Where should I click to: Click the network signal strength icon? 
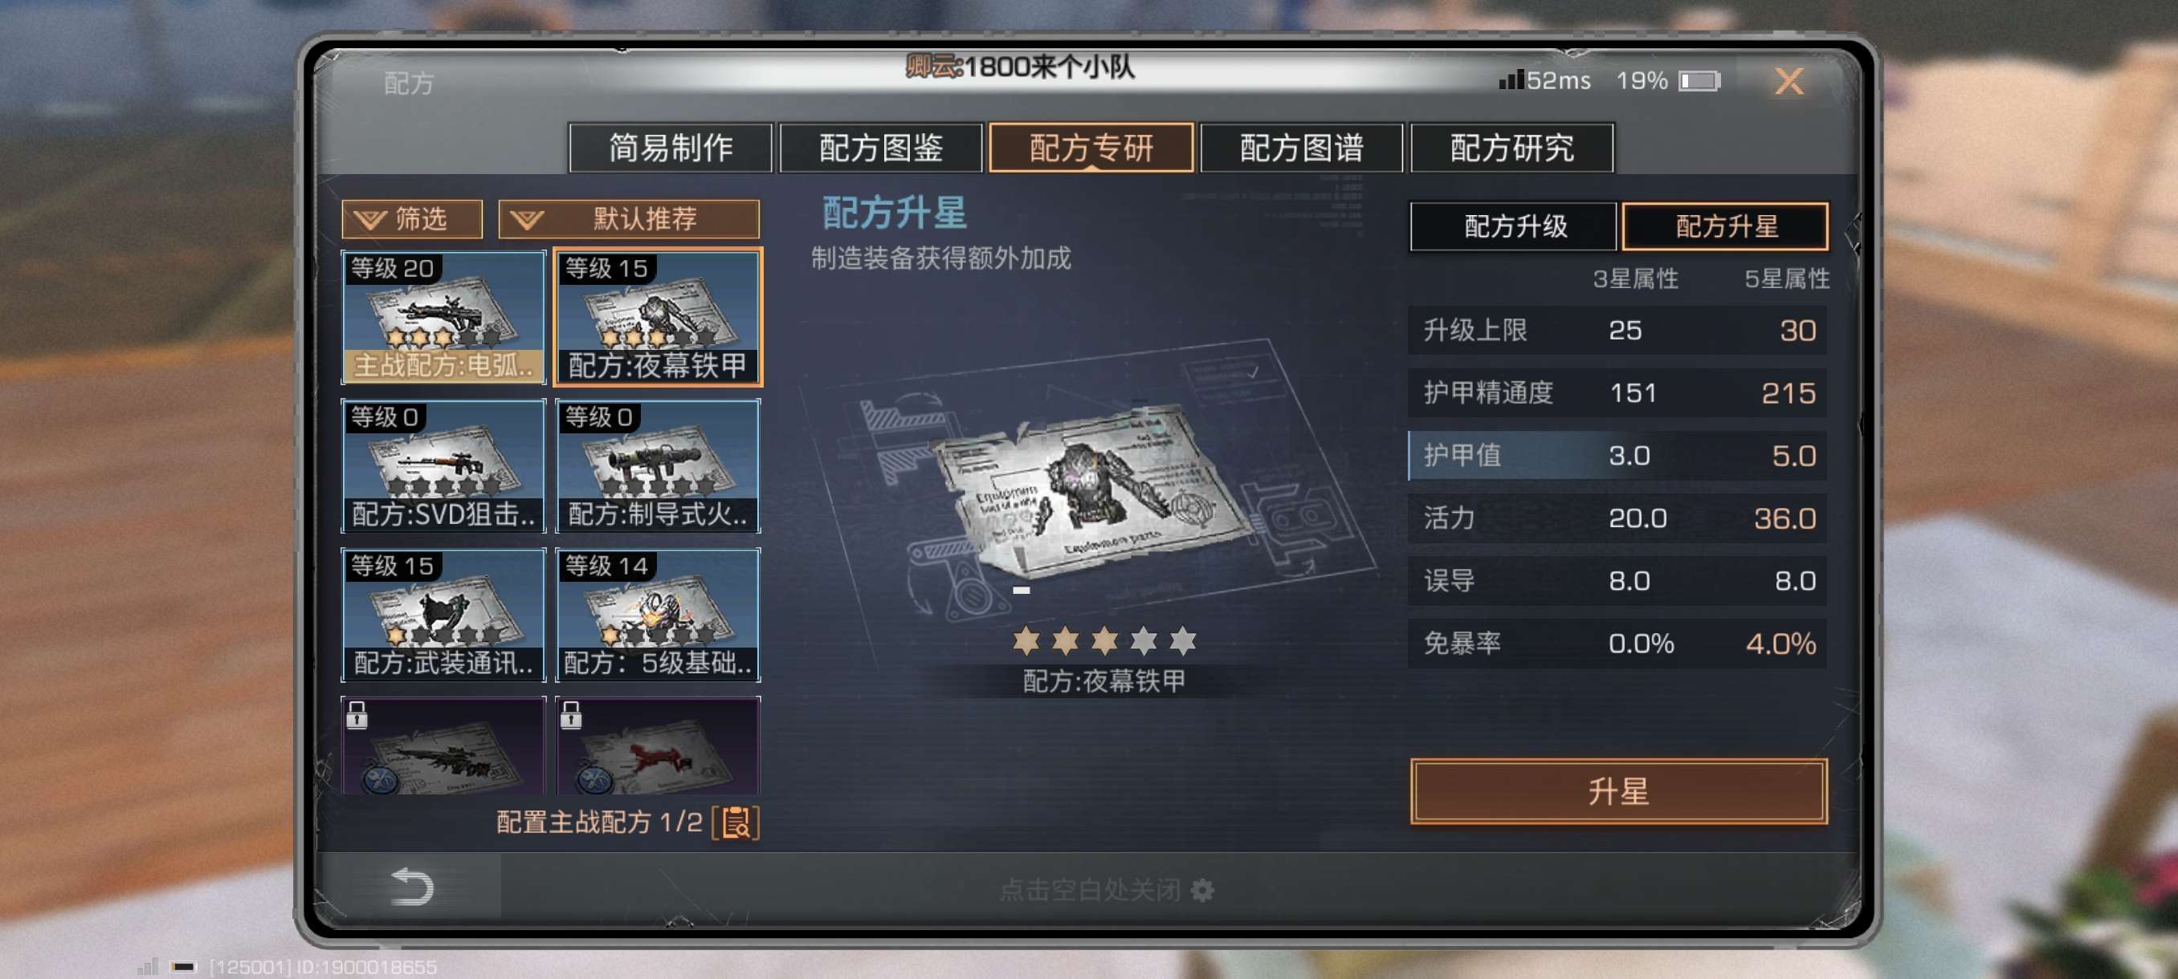point(1511,79)
